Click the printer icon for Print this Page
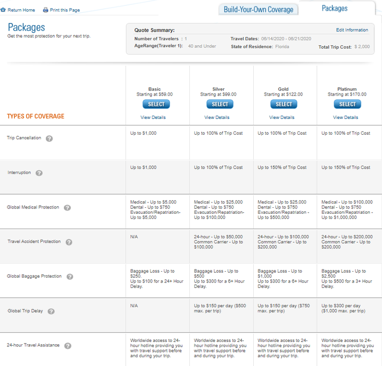The height and width of the screenshot is (366, 382). pos(45,10)
